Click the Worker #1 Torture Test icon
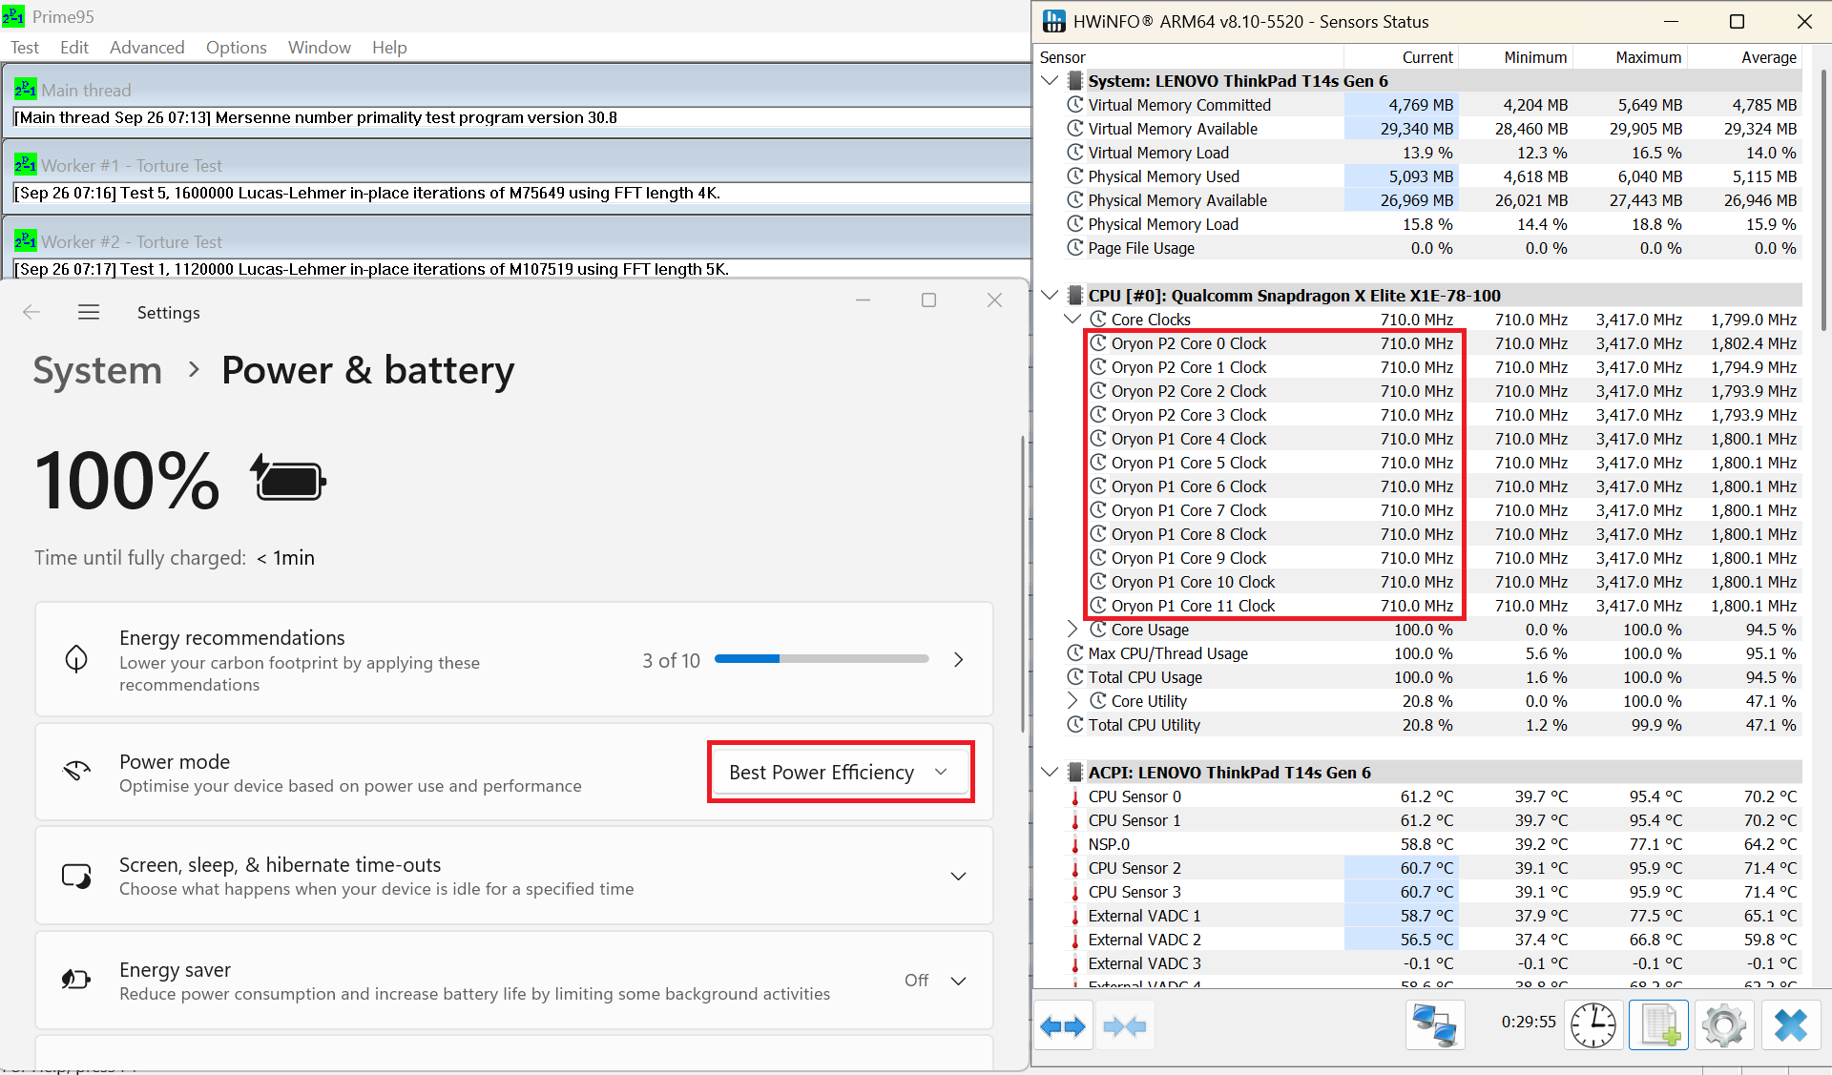The height and width of the screenshot is (1075, 1832). [x=26, y=165]
